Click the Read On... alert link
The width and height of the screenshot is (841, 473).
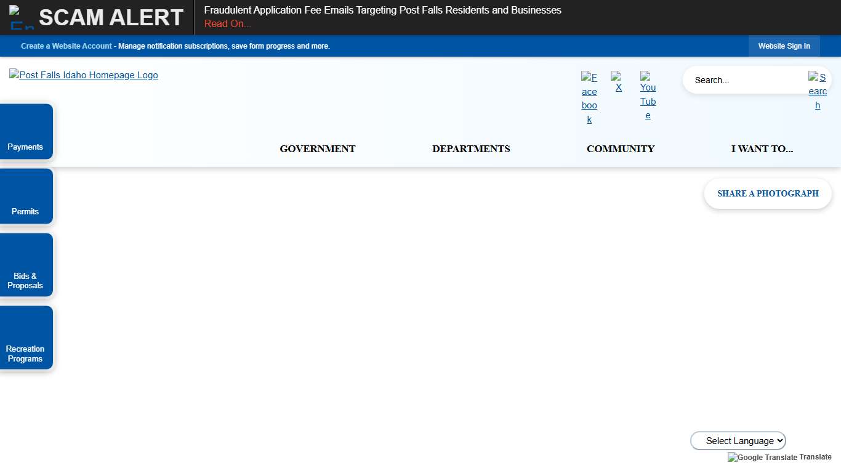(228, 24)
